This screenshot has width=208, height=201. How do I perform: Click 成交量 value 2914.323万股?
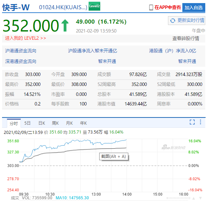[x=189, y=75]
